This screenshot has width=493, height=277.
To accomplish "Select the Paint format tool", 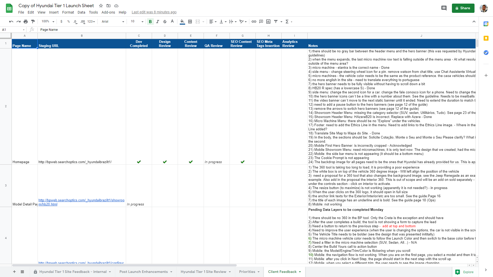I will (x=33, y=22).
